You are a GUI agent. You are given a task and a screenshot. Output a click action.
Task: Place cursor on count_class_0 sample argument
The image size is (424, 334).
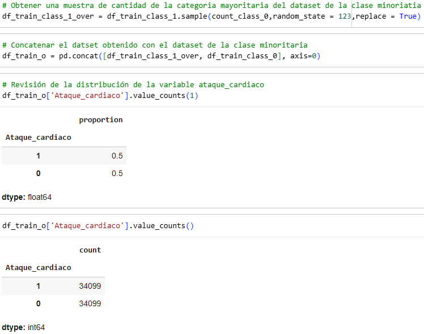[x=240, y=16]
